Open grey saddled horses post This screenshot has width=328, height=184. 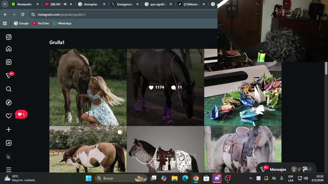pyautogui.click(x=243, y=149)
